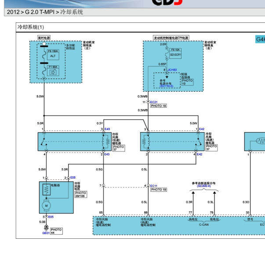Click ECM pin 88 high-speed relay control

148,222
